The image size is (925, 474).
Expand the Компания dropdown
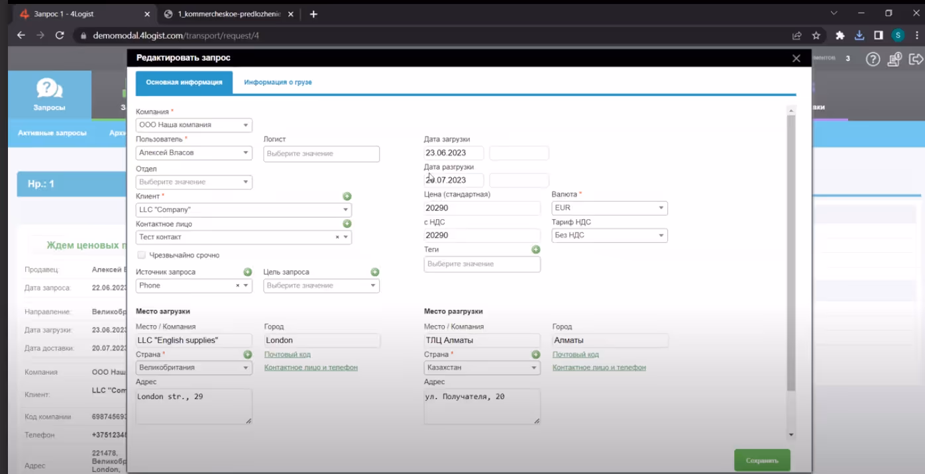click(194, 125)
